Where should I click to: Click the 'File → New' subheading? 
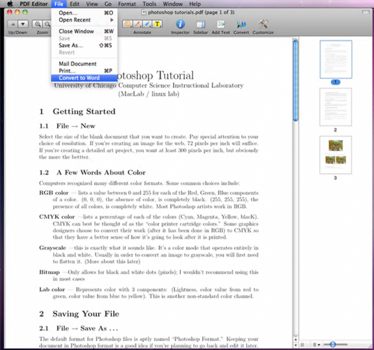(76, 126)
